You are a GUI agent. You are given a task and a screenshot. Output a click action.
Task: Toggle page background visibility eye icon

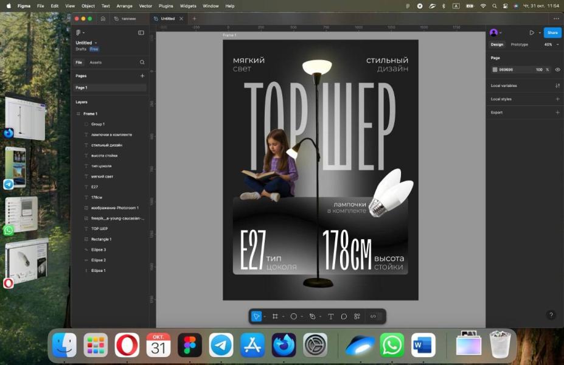point(557,70)
